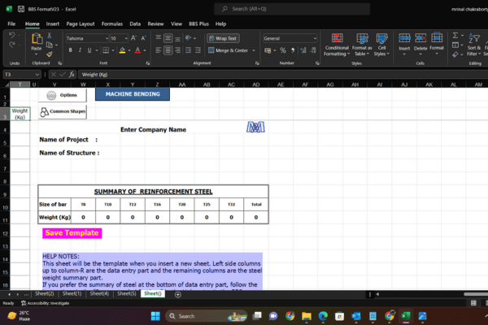Switch to the Sheet(4) tab
Viewport: 488px width, 325px height.
[x=99, y=294]
